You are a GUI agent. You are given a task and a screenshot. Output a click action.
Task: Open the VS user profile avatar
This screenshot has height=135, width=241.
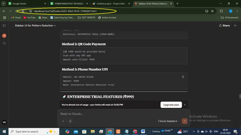pyautogui.click(x=4, y=122)
